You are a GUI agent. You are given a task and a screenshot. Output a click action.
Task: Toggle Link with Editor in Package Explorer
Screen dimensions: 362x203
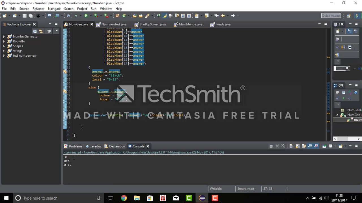[x=41, y=31]
